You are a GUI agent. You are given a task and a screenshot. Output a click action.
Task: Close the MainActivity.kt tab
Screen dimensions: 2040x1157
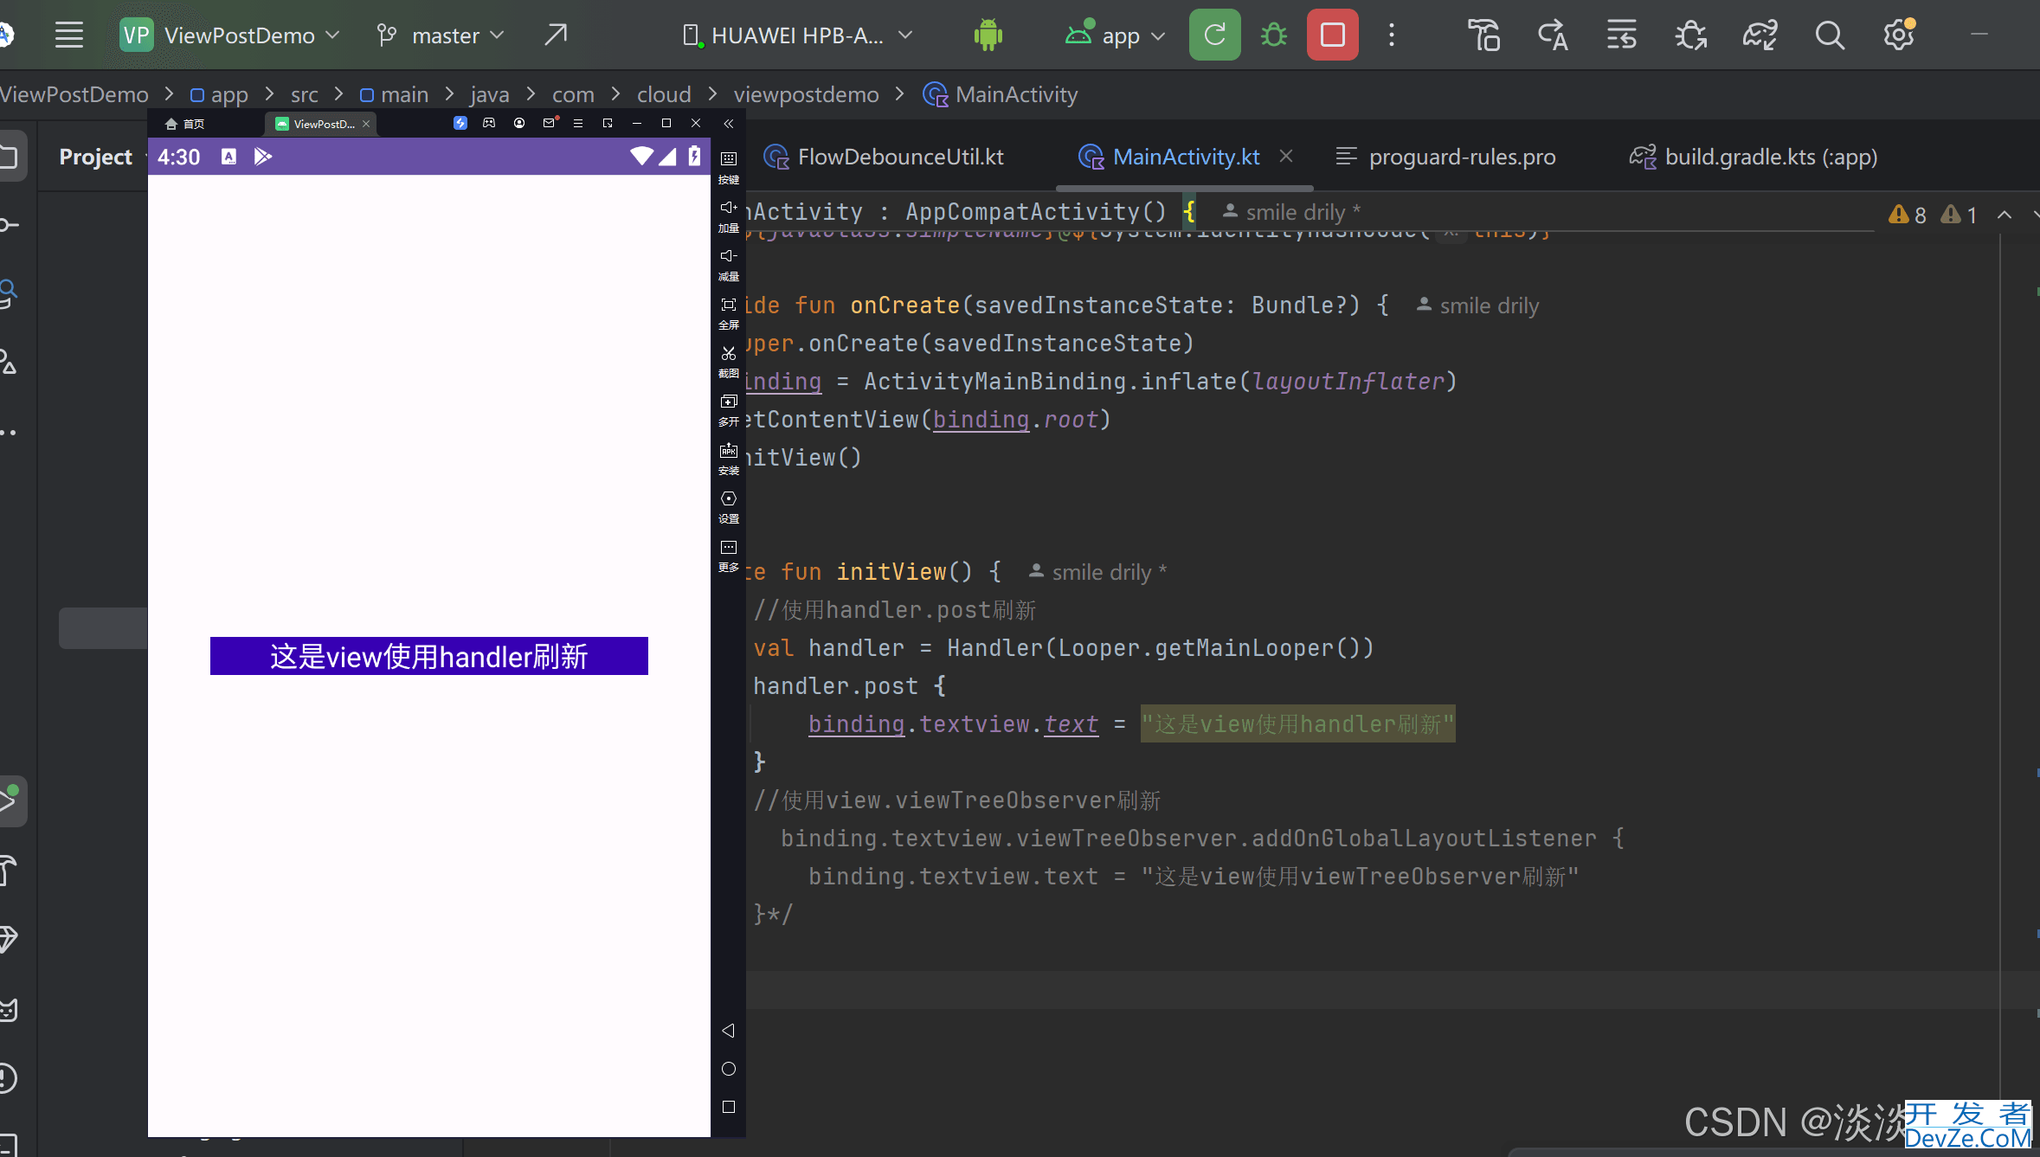click(1286, 156)
